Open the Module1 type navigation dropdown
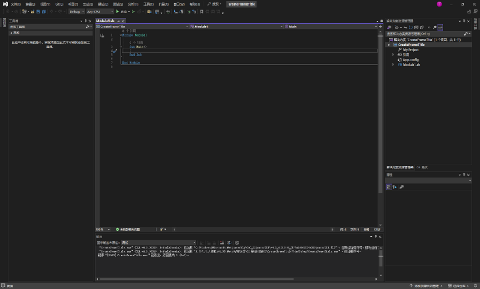The height and width of the screenshot is (289, 480). coord(236,27)
